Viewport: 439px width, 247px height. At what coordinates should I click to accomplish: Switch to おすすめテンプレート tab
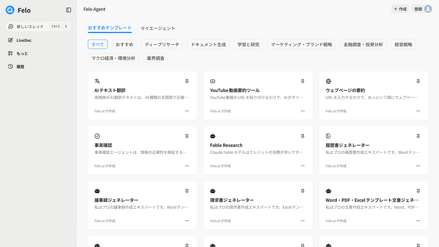pos(110,28)
